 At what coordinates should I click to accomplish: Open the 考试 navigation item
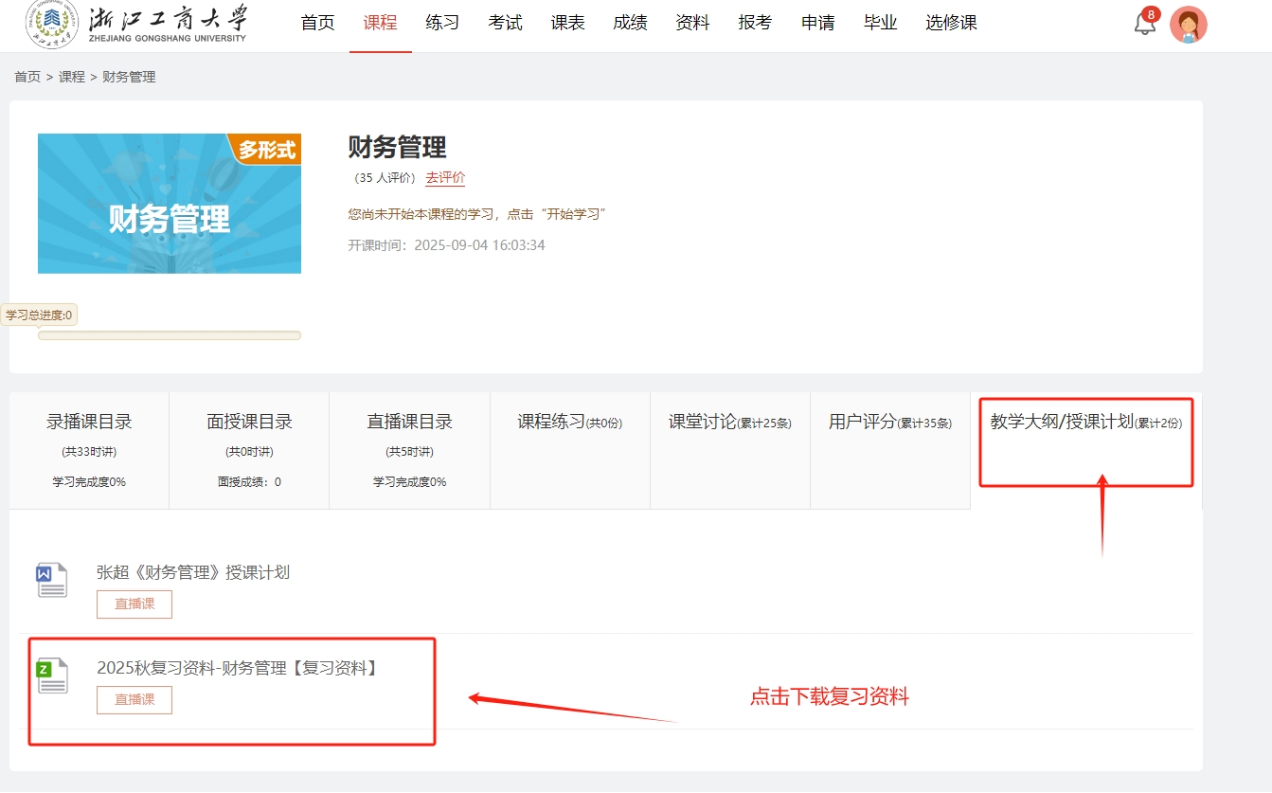(x=505, y=23)
